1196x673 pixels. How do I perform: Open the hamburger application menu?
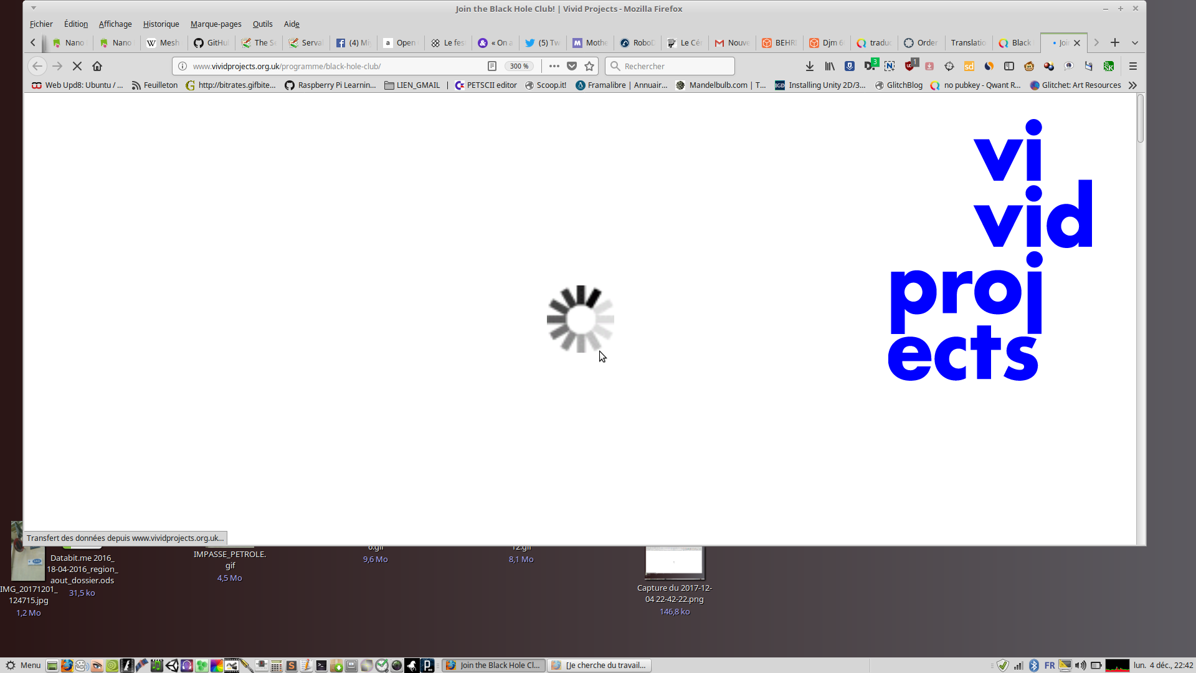click(1133, 66)
